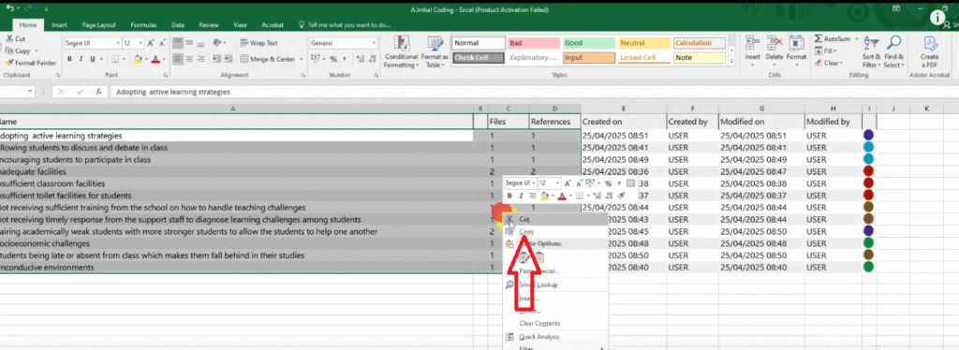Switch to the Page Layout ribbon tab
The image size is (959, 350).
coord(98,25)
